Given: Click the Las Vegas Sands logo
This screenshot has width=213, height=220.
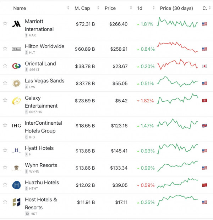Looking at the screenshot, I should point(16,83).
